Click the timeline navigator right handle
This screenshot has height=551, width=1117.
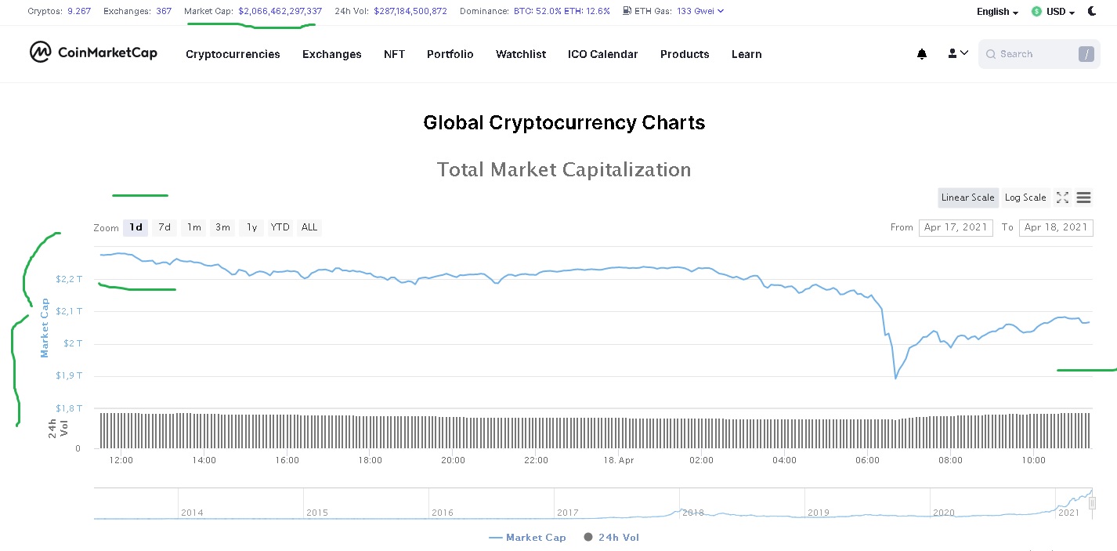tap(1092, 503)
